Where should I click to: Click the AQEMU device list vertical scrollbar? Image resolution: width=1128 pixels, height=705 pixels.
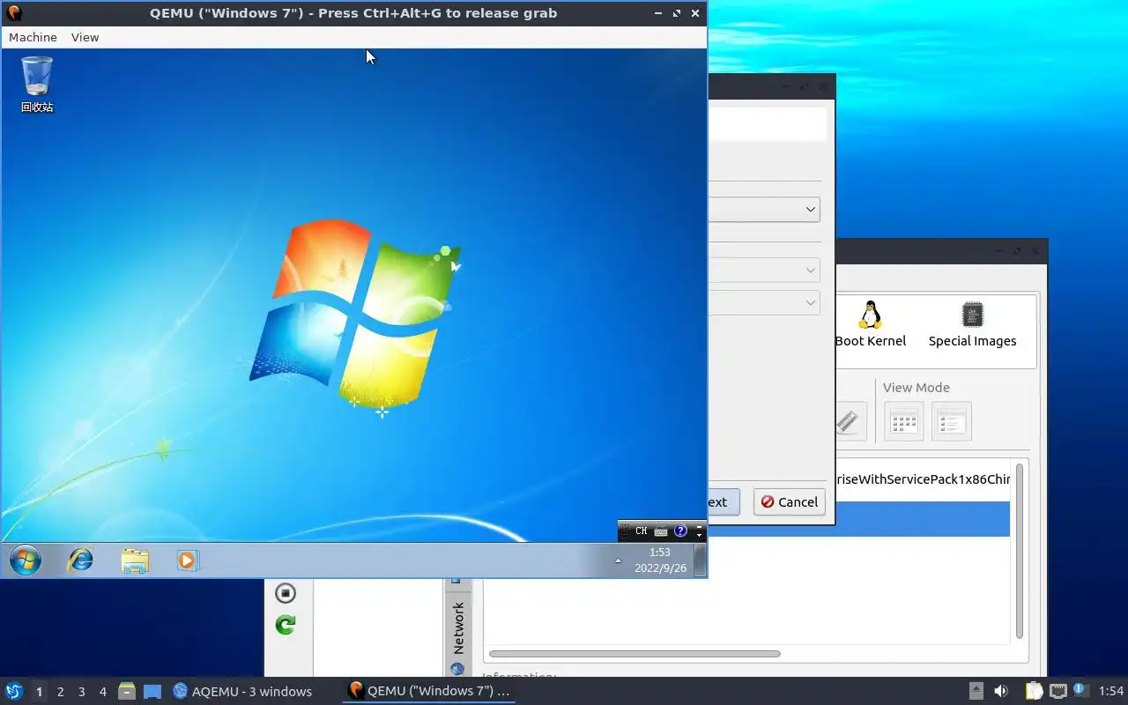tap(1020, 551)
